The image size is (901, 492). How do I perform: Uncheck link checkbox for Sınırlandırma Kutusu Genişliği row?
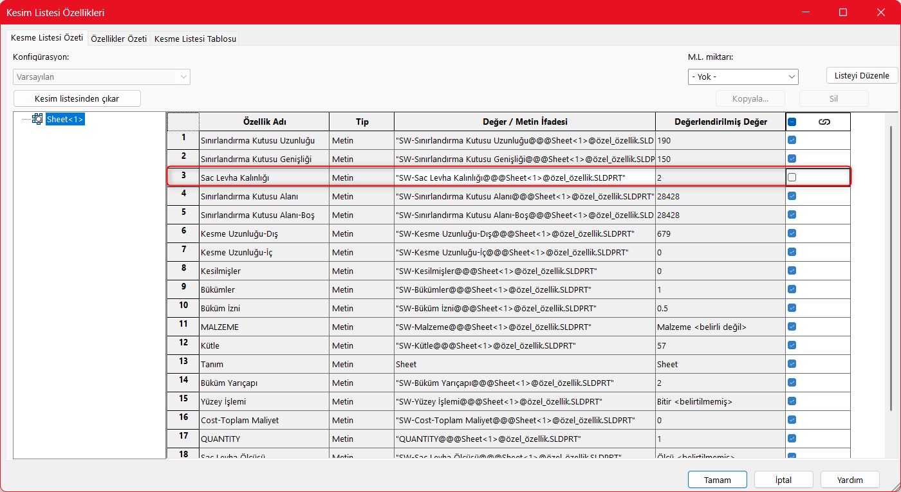[792, 159]
